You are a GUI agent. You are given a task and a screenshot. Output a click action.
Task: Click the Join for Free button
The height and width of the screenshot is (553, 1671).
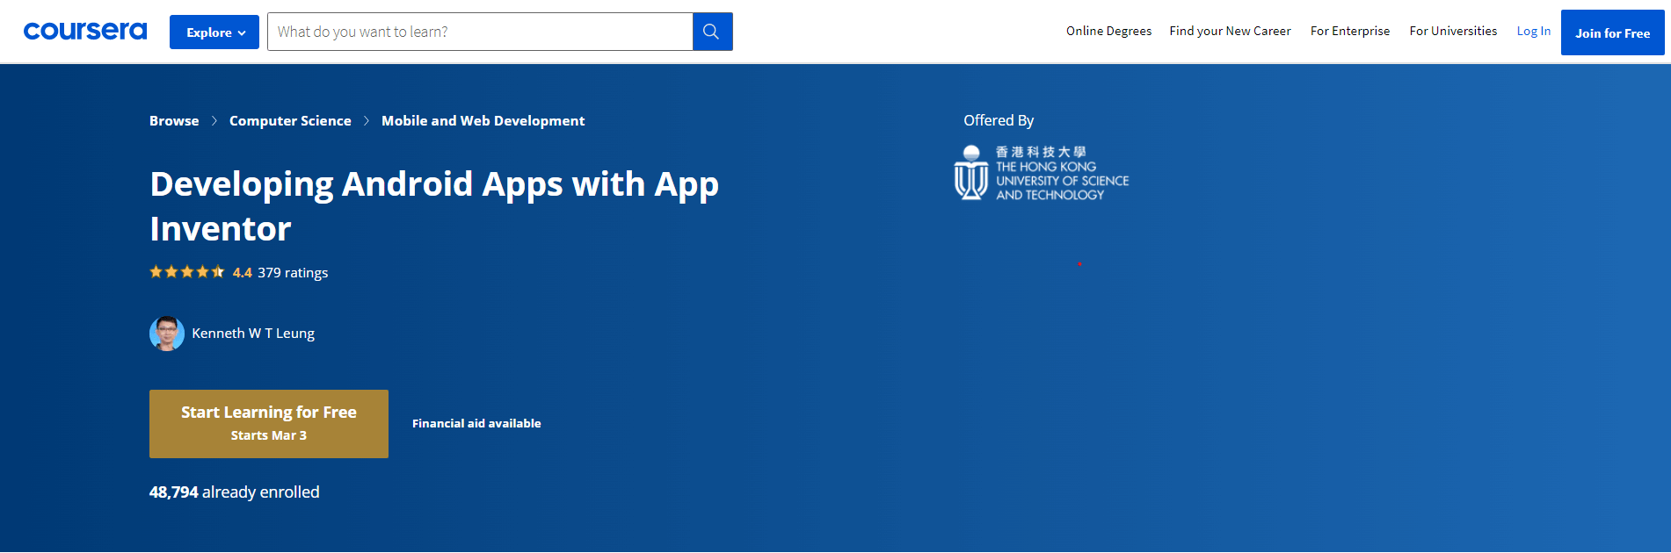[x=1612, y=32]
